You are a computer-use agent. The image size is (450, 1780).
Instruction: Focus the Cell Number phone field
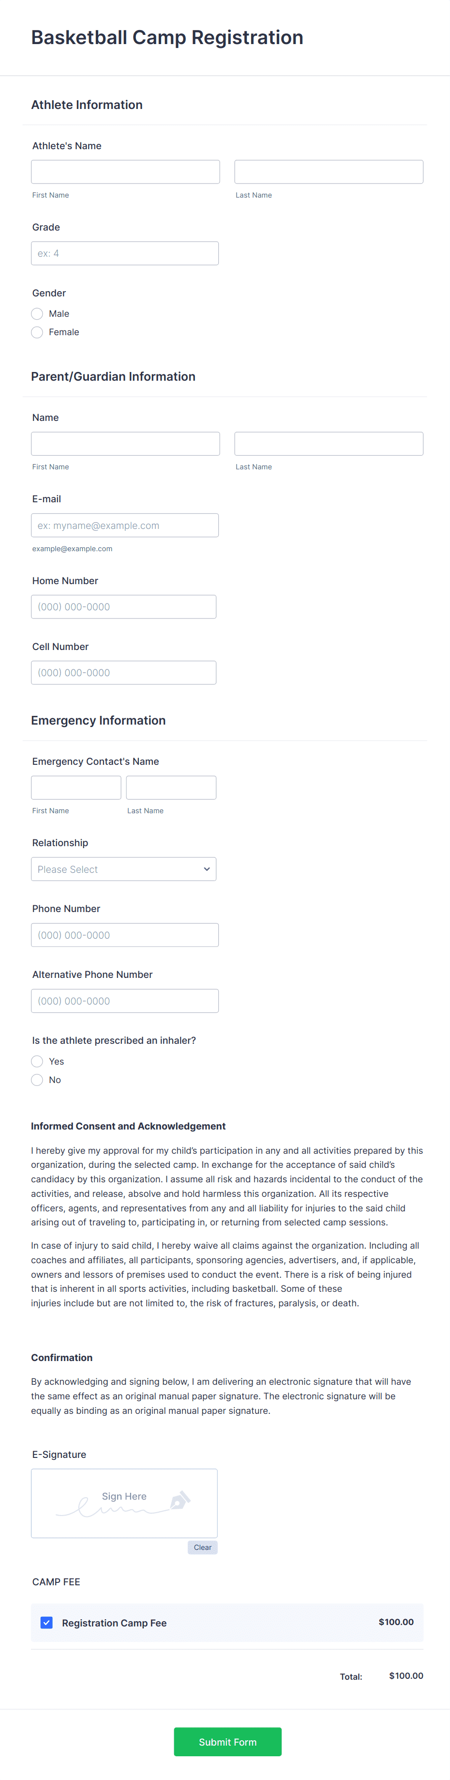tap(123, 672)
